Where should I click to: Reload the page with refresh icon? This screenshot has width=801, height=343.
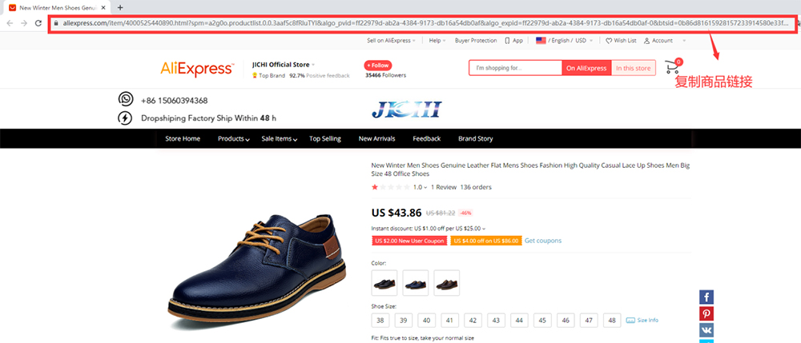coord(38,23)
